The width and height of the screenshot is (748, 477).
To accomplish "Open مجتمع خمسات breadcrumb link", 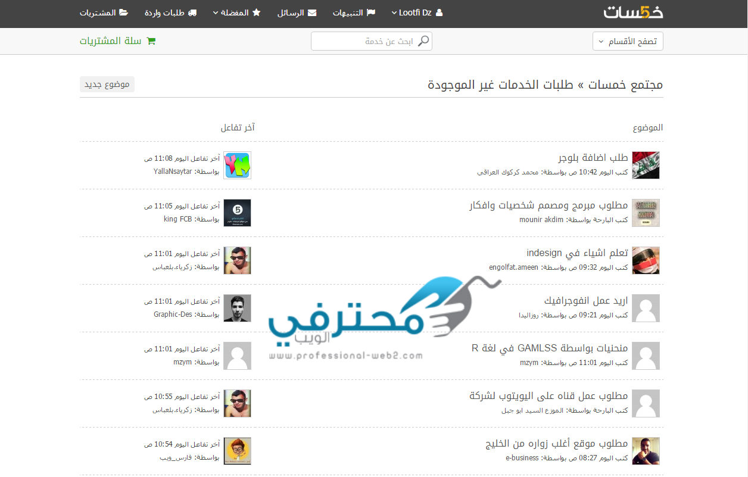I will (x=627, y=85).
